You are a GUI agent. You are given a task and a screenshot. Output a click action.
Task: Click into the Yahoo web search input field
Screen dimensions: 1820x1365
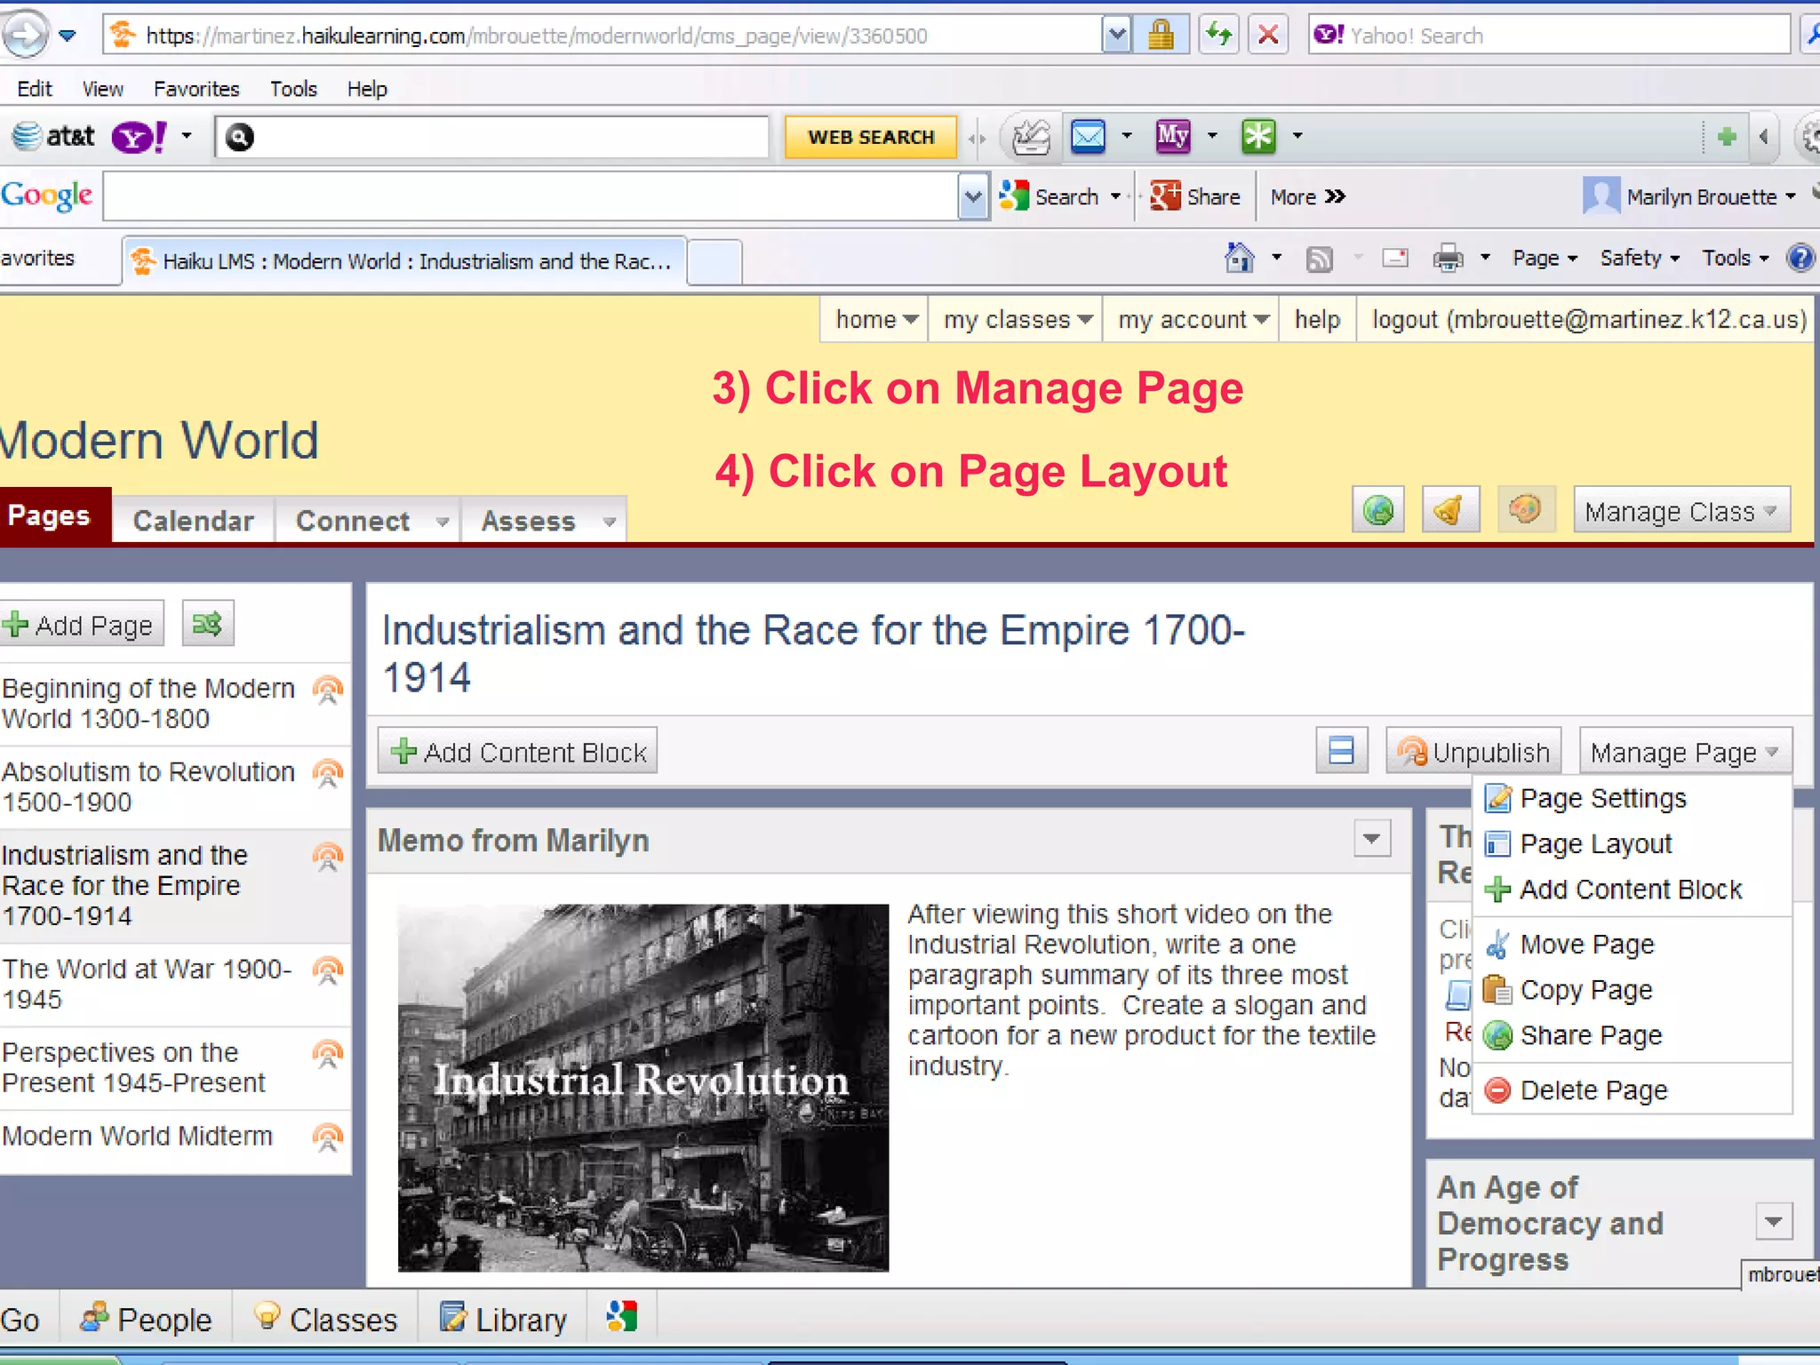coord(492,137)
